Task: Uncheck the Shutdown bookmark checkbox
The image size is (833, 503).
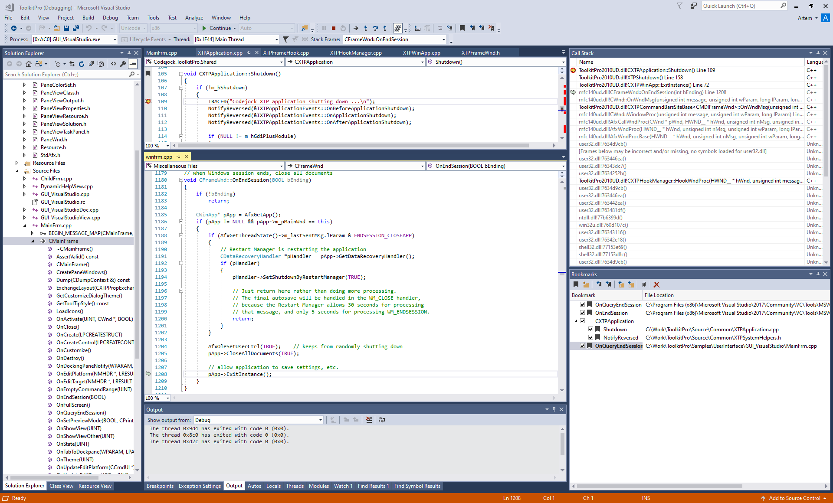Action: pos(590,330)
